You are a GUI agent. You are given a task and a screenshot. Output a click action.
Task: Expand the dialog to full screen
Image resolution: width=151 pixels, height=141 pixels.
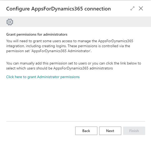pos(132,8)
